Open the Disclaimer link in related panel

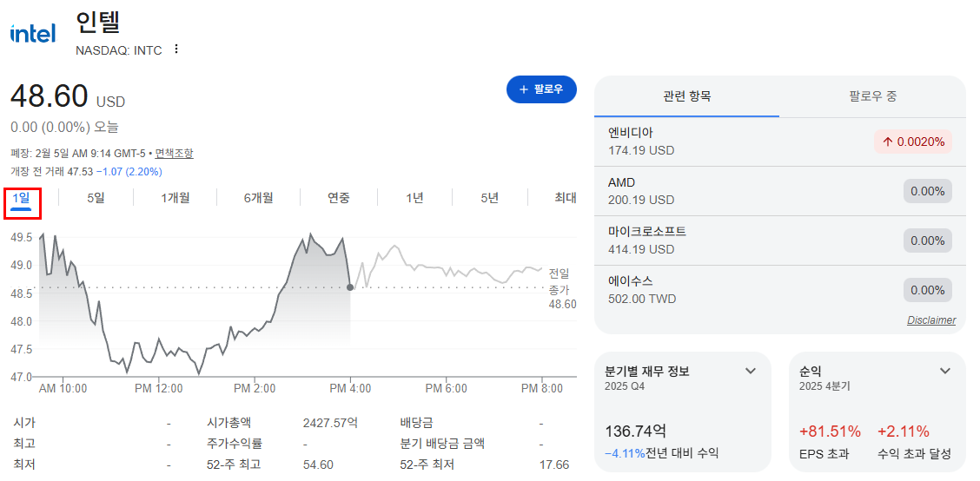click(x=931, y=320)
